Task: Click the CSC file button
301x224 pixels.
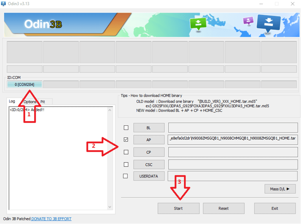Action: pyautogui.click(x=149, y=165)
